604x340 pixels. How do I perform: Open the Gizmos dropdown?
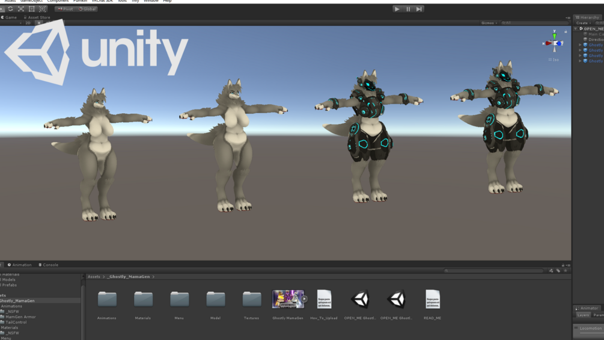[489, 23]
